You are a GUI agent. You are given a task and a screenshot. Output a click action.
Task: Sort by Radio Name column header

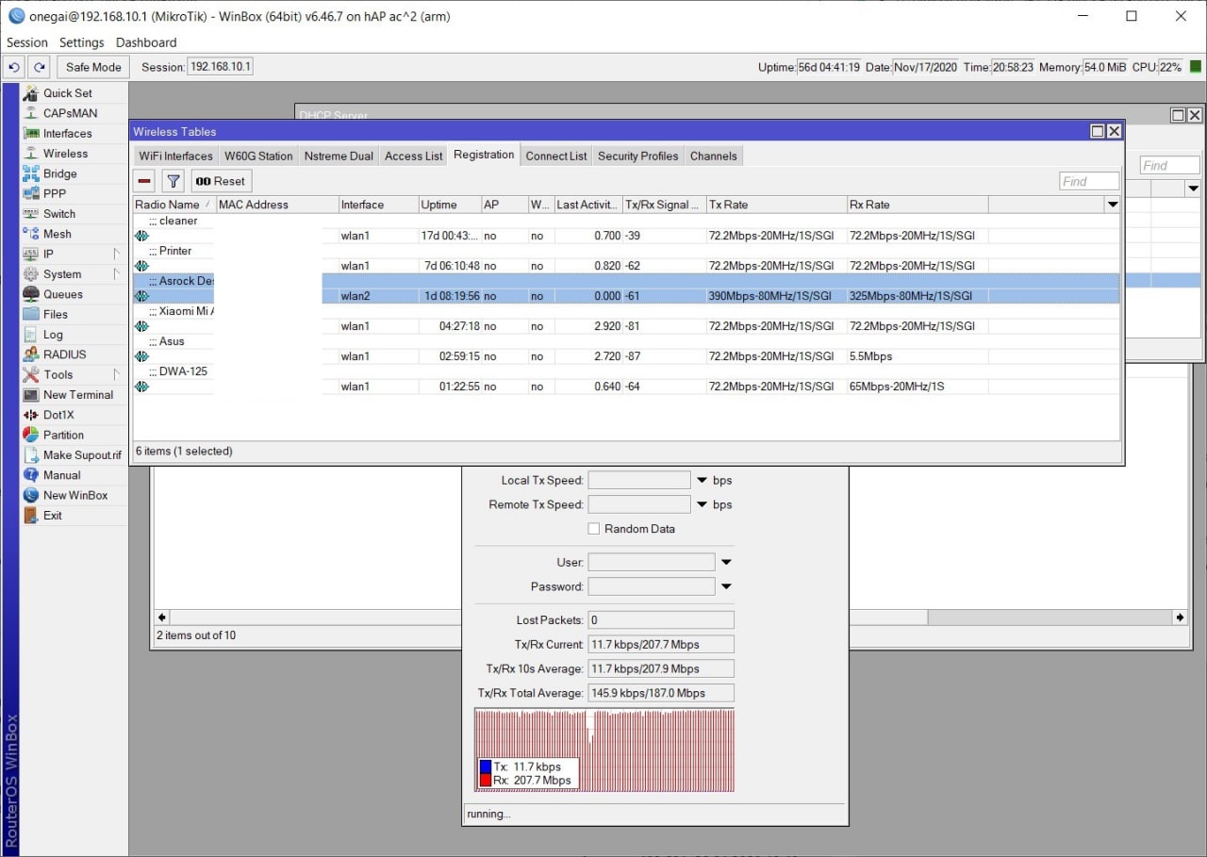click(x=174, y=205)
